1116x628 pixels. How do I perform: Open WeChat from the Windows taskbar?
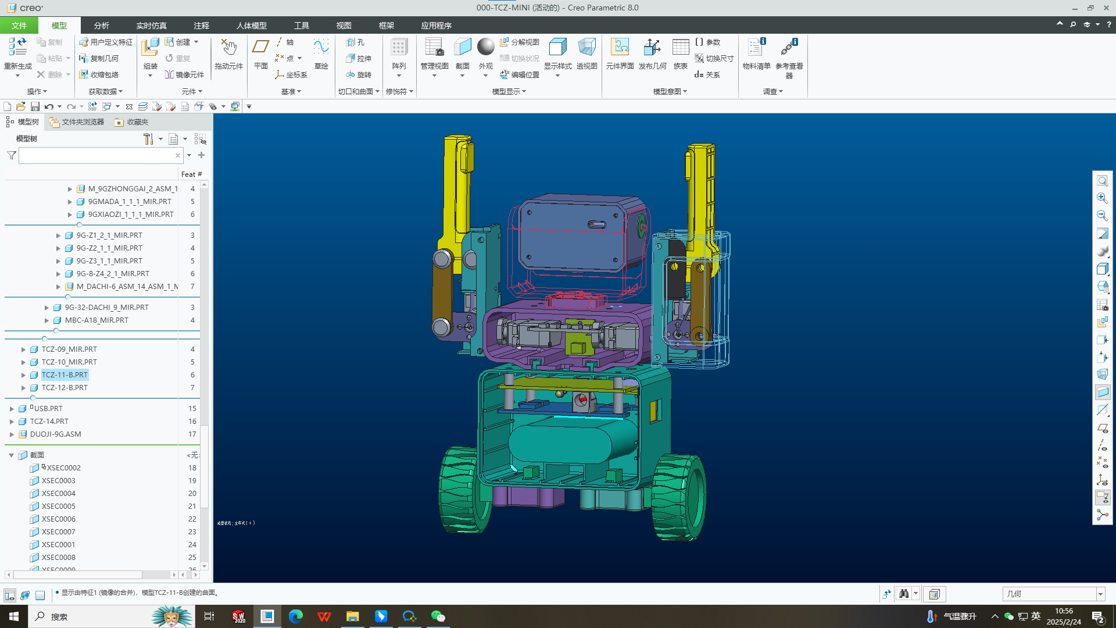coord(438,616)
